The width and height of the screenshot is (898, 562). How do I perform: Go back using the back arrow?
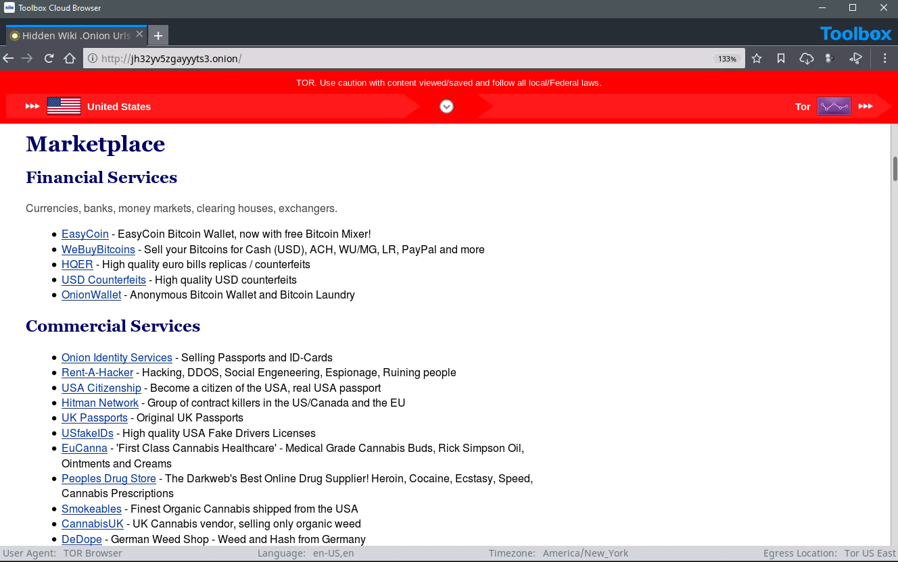[8, 59]
